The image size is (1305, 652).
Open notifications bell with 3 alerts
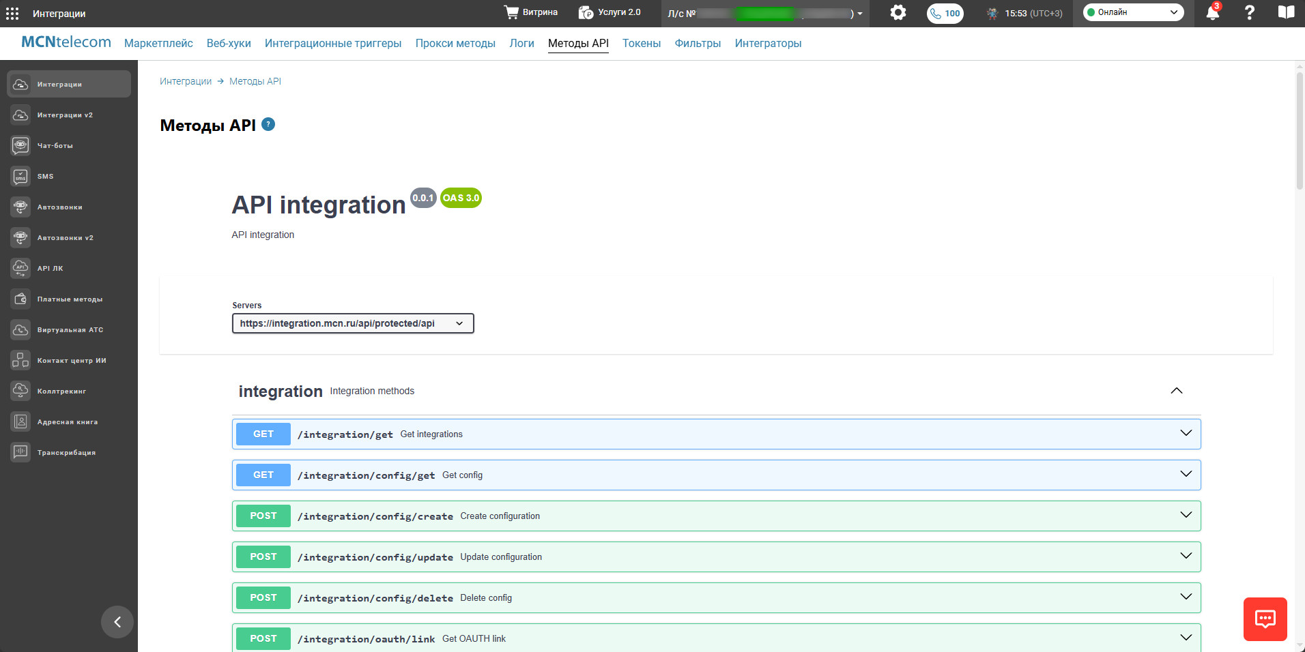point(1213,12)
